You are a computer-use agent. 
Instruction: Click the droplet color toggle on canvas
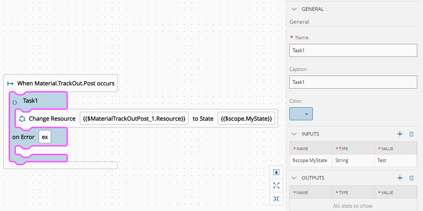[x=276, y=172]
